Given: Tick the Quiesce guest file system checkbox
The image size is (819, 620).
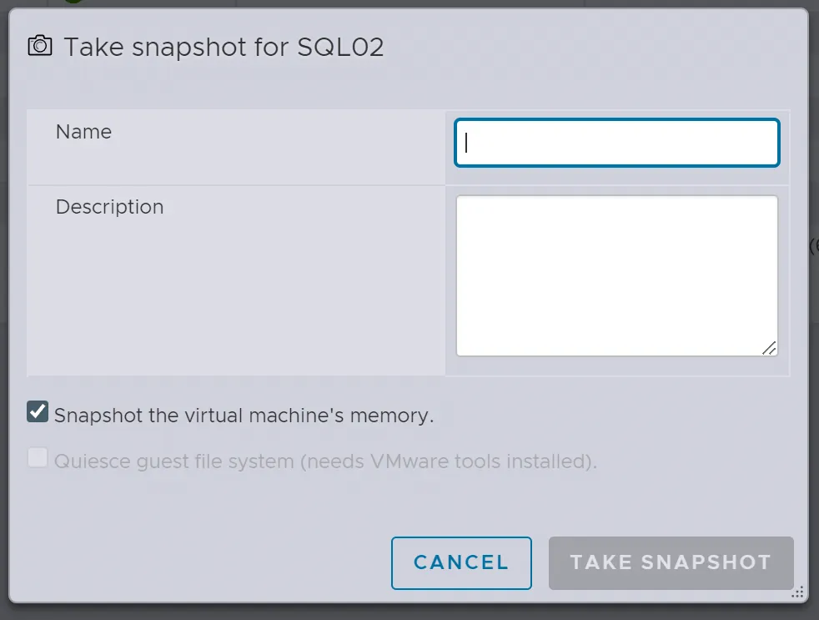Looking at the screenshot, I should tap(38, 458).
